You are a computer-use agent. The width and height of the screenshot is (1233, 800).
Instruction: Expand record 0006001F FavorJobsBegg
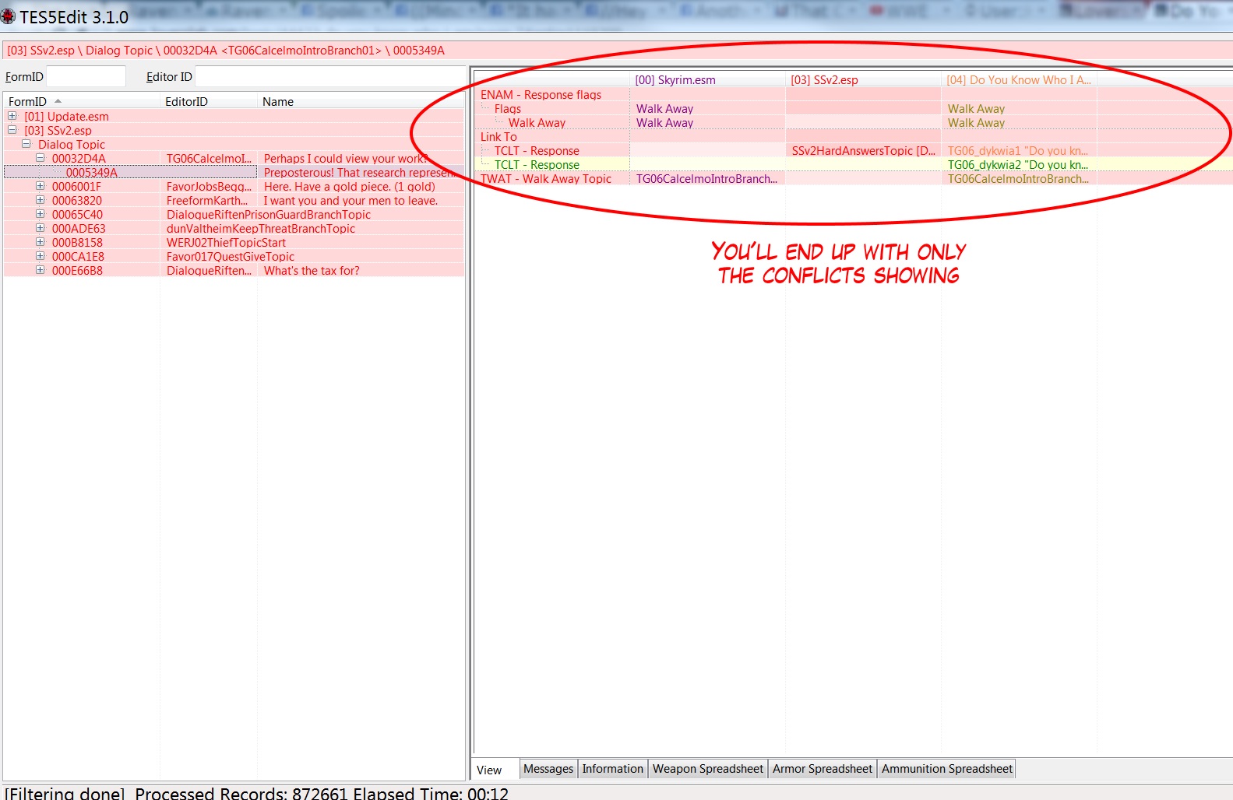(x=41, y=186)
